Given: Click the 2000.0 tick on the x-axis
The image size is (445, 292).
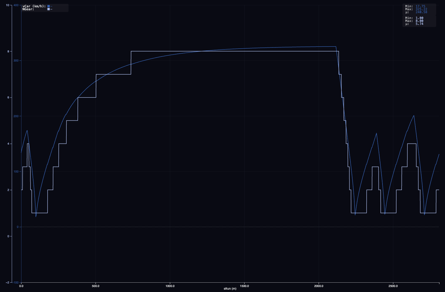Looking at the screenshot, I should 319,286.
